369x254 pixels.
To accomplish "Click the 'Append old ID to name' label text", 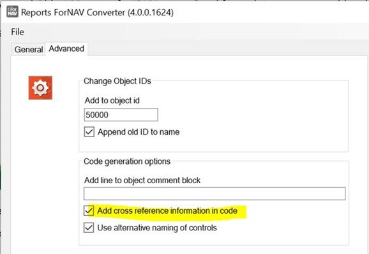I will coord(139,132).
